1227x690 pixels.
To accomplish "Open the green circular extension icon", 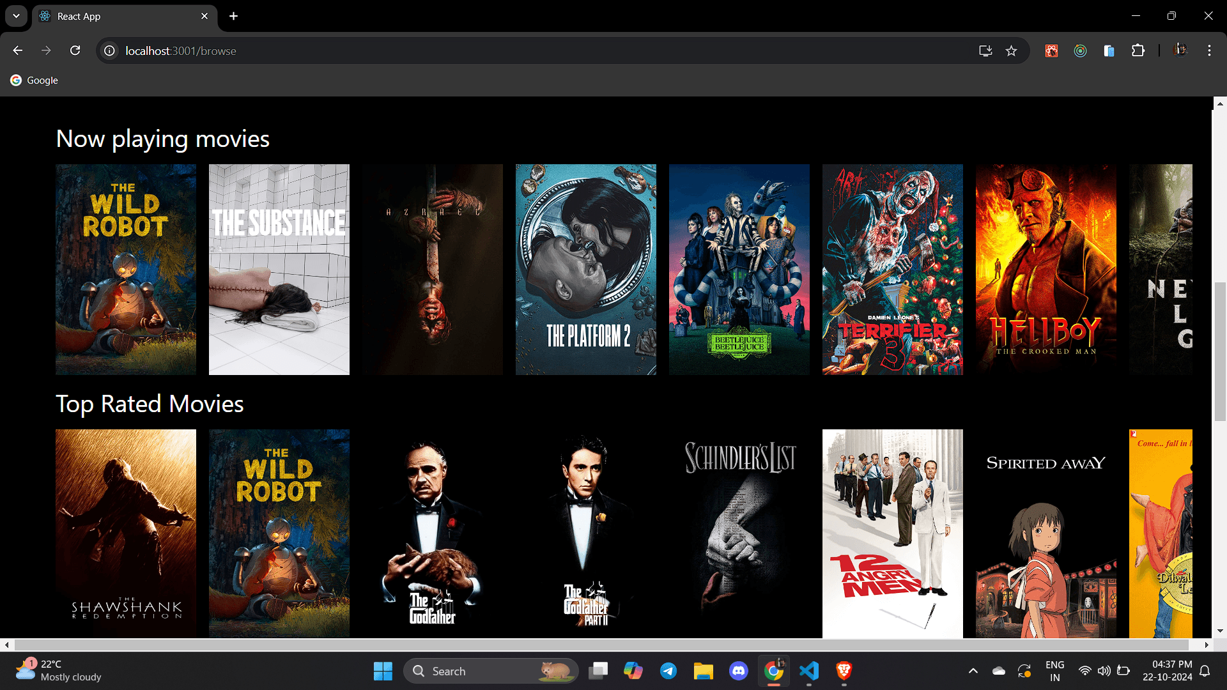I will click(x=1080, y=50).
